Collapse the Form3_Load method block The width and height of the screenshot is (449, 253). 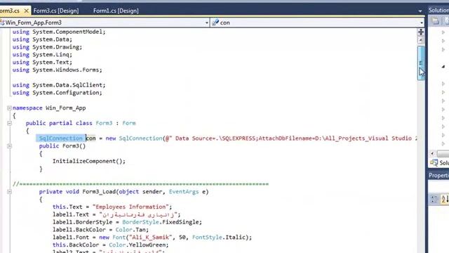click(x=9, y=192)
